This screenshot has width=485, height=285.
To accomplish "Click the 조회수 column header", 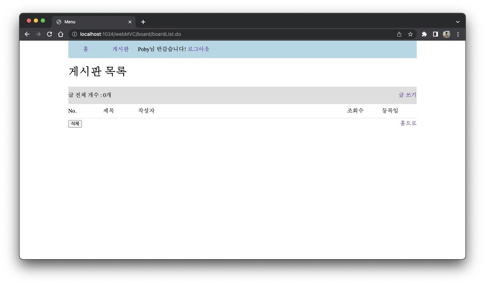I will pyautogui.click(x=355, y=111).
